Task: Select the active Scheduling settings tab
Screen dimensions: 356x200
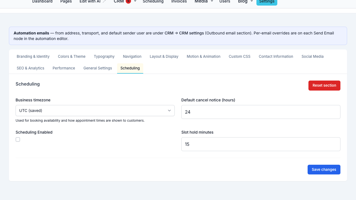Action: click(130, 68)
